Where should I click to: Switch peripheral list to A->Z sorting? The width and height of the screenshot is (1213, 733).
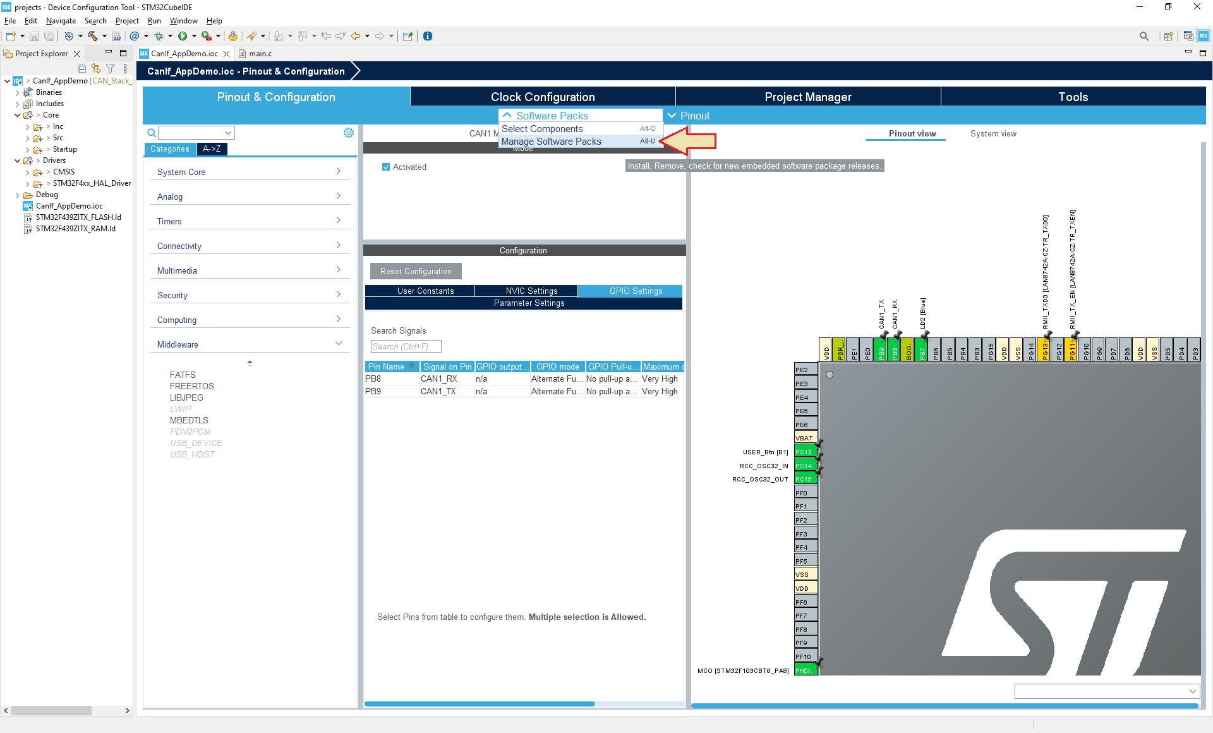pos(212,149)
